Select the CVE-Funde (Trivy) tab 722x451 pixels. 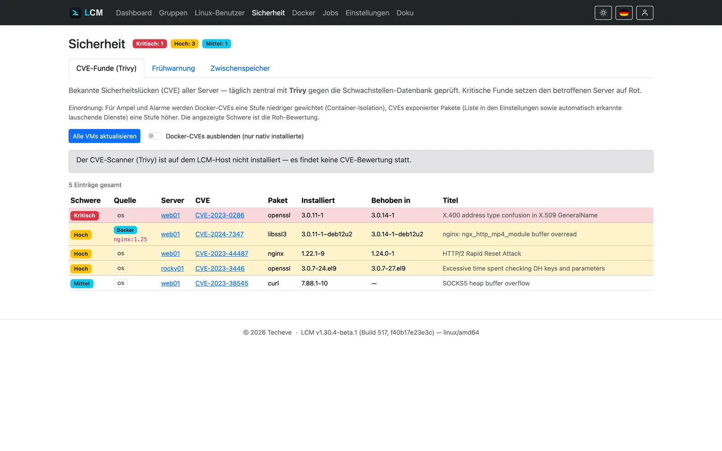pyautogui.click(x=106, y=68)
